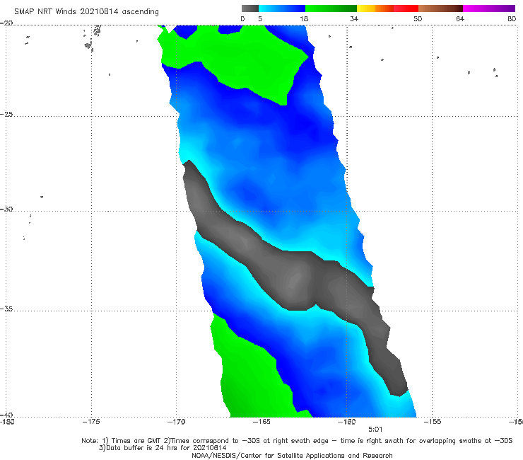Click the note line starting 'Note: 1) Times are GMT'

pyautogui.click(x=297, y=441)
